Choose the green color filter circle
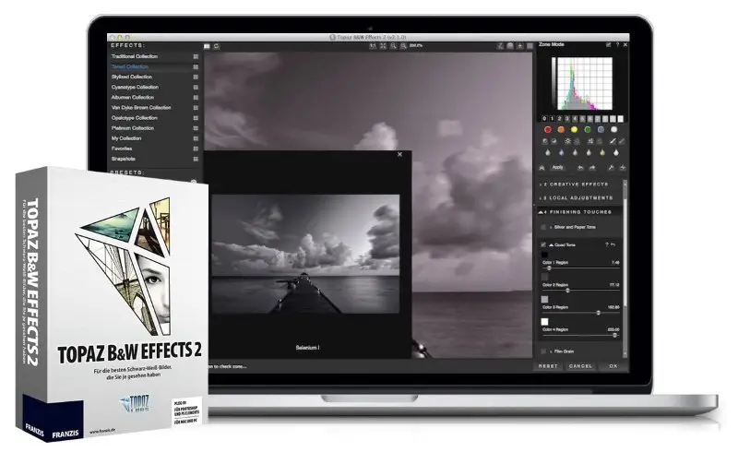The width and height of the screenshot is (738, 452). tap(588, 129)
